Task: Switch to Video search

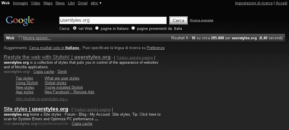Action: point(36,3)
